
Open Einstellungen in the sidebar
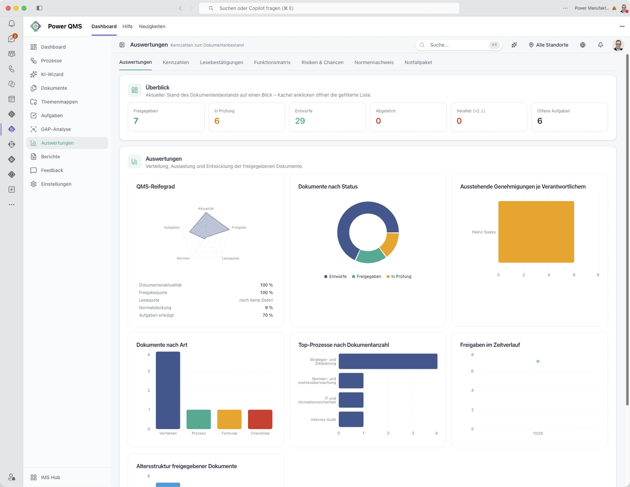click(x=67, y=184)
